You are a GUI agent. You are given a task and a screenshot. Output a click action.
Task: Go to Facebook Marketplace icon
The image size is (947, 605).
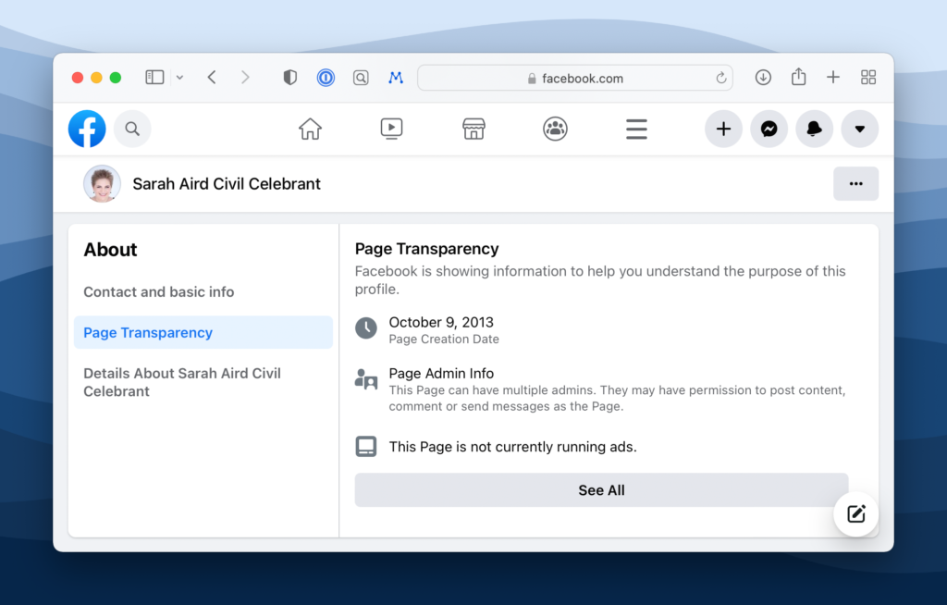click(x=473, y=130)
